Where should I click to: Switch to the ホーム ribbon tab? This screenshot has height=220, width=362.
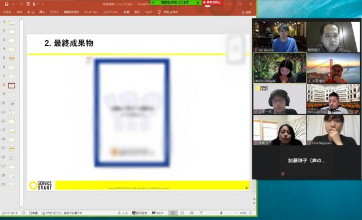point(31,12)
